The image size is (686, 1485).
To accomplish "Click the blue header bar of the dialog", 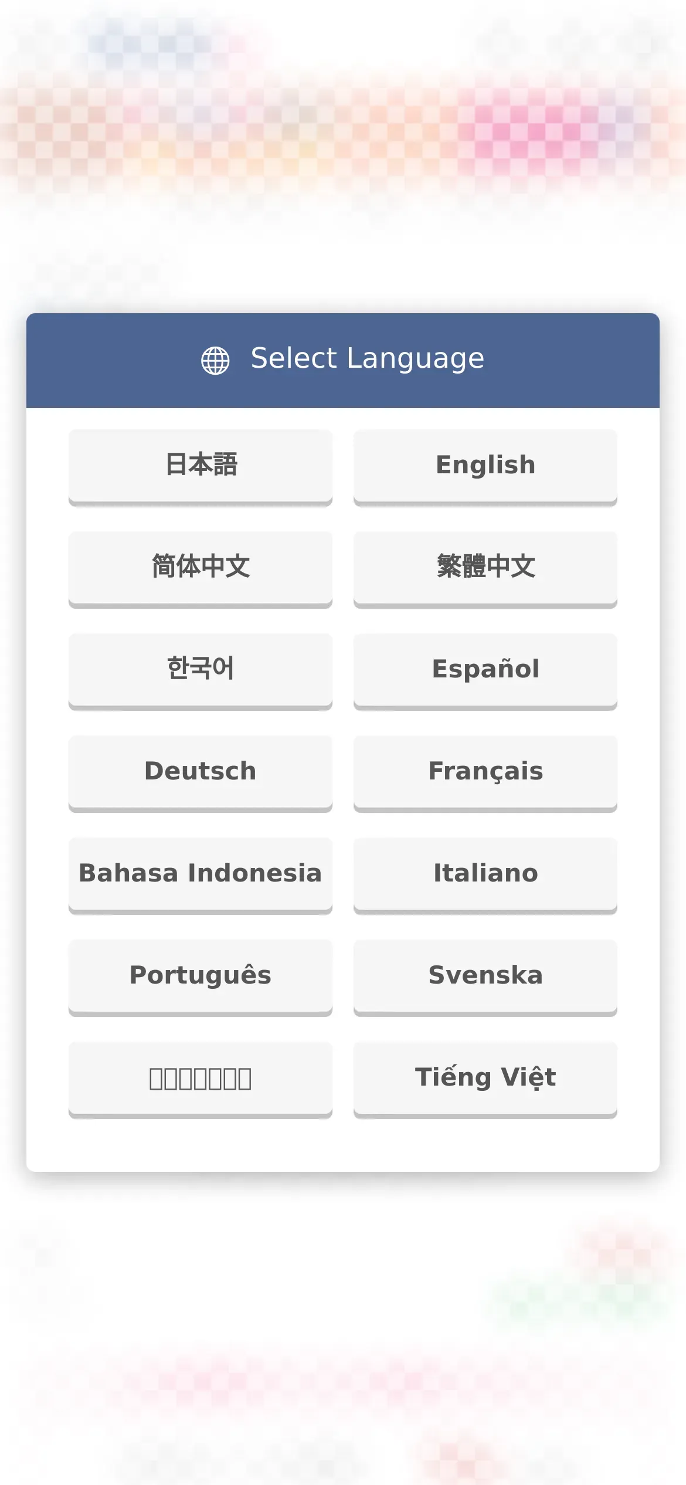I will [343, 361].
